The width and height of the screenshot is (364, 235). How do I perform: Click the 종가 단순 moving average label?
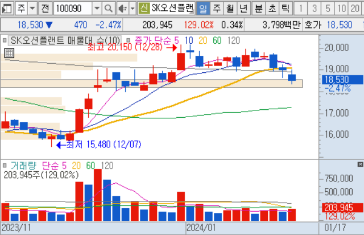[153, 40]
